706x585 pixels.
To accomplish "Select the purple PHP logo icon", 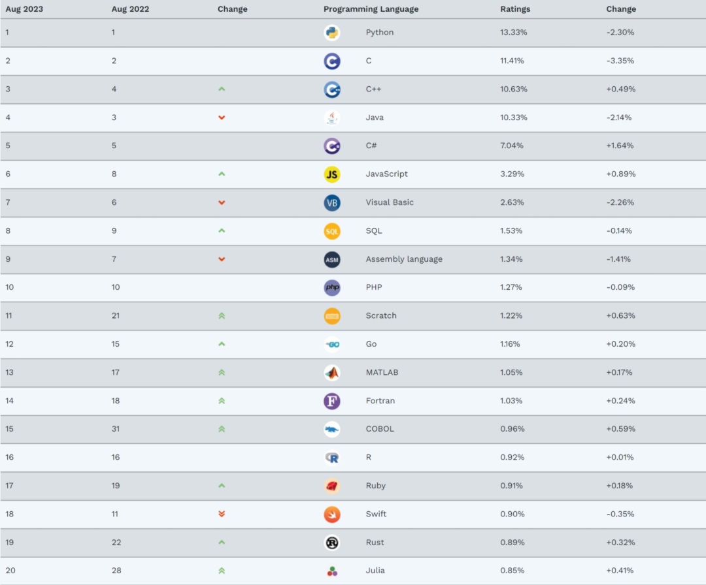I will 332,288.
